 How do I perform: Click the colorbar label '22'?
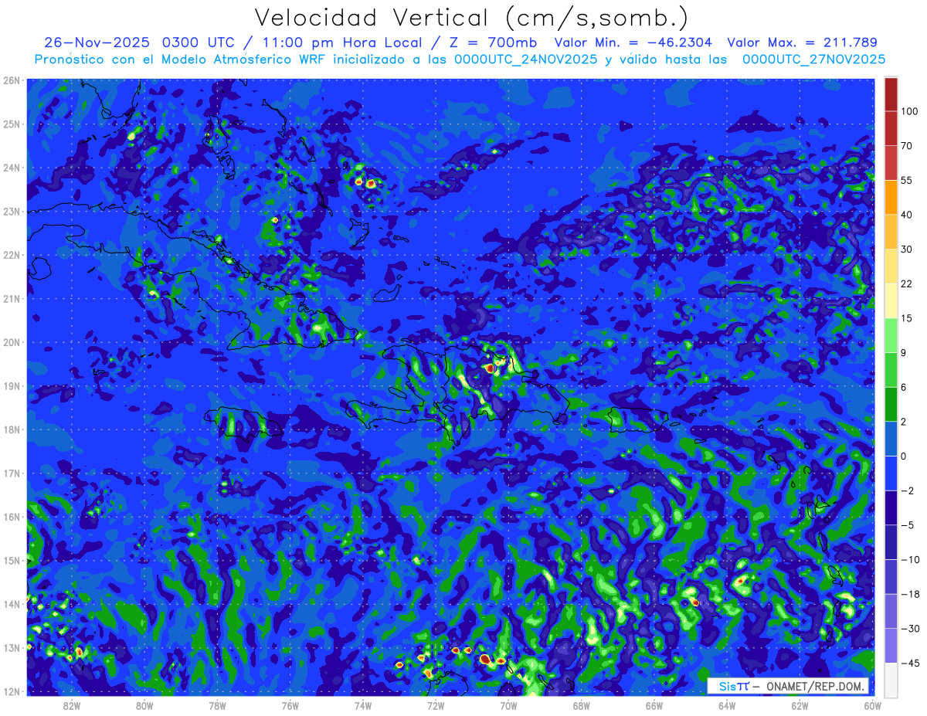[907, 283]
